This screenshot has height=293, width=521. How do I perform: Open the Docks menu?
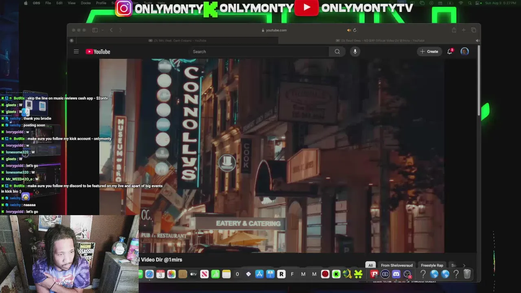[86, 3]
